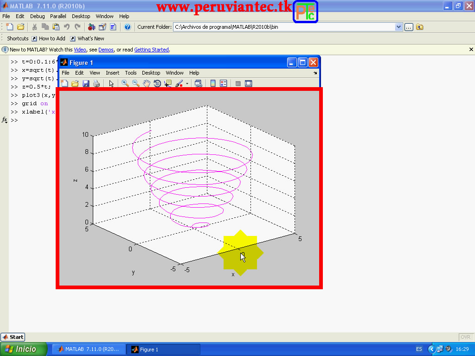Browse for a folder with the ellipsis button
Viewport: 475px width, 356px height.
tap(408, 27)
